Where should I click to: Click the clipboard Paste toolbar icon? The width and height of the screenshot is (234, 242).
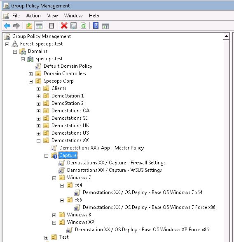51,26
